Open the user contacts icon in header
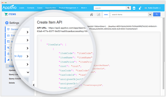This screenshot has height=97, width=166. 140,8
